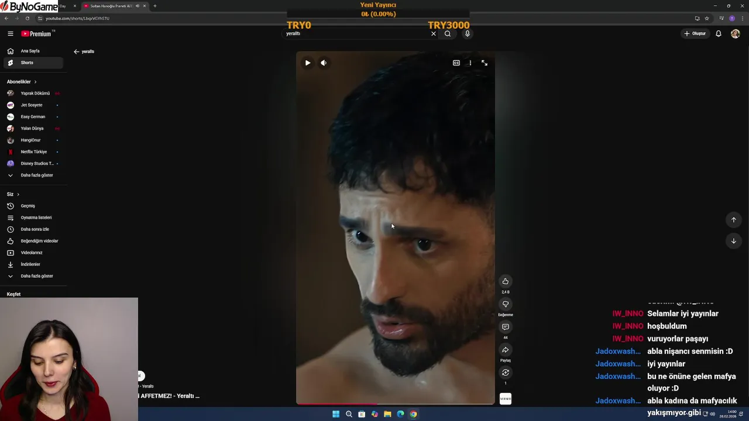Screen dimensions: 749x421
Task: Open the Disney Studios subscription channel
Action: [33, 164]
